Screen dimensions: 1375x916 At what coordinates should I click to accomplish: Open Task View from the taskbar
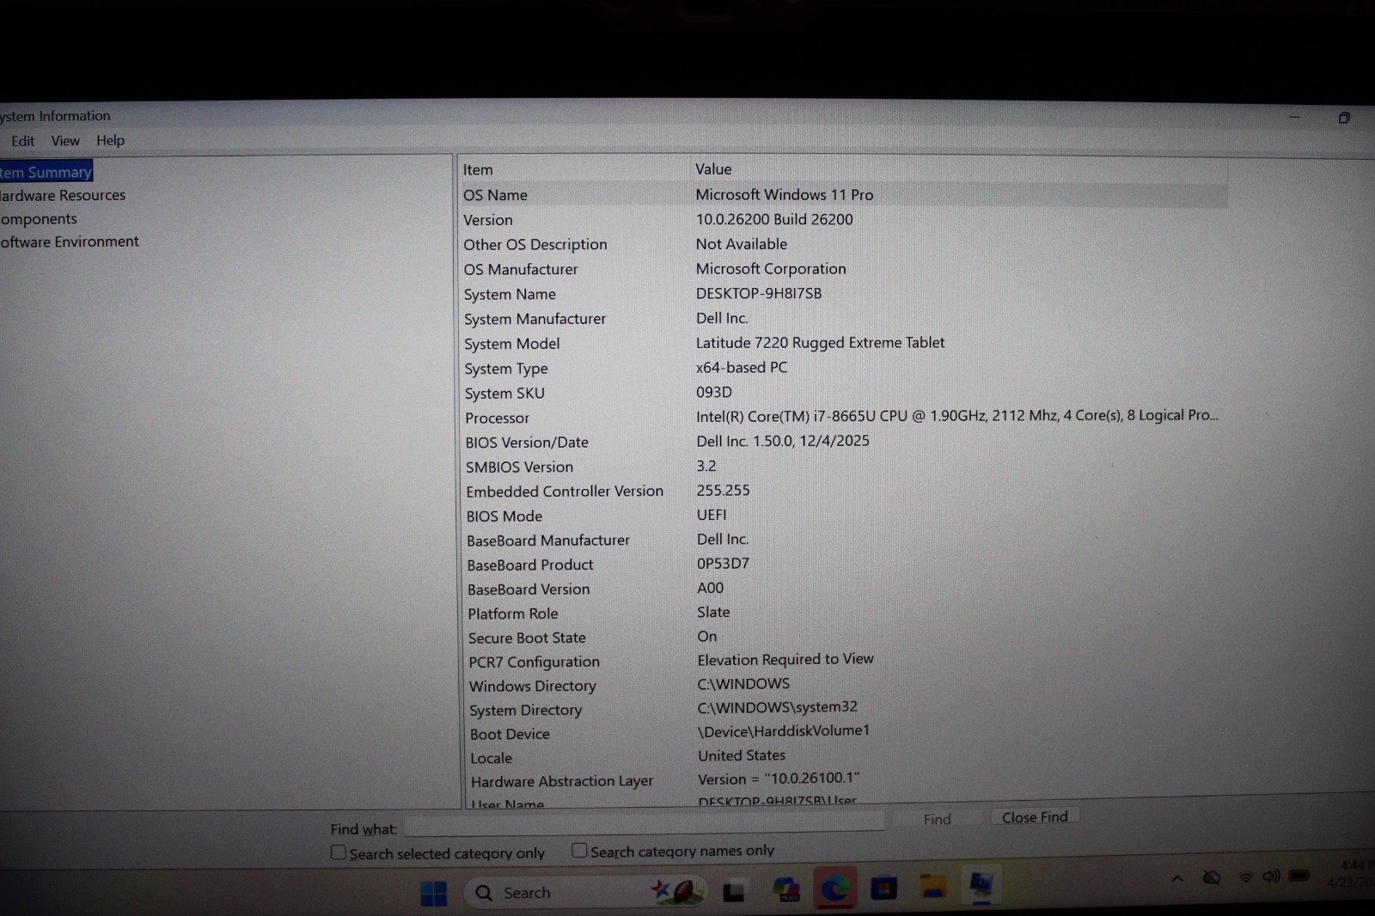tap(733, 892)
